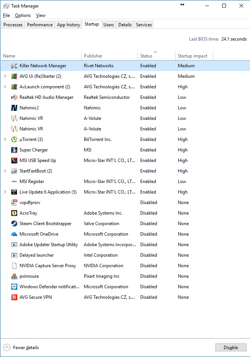Click the Killer Network Manager icon
250x357 pixels.
click(14, 66)
